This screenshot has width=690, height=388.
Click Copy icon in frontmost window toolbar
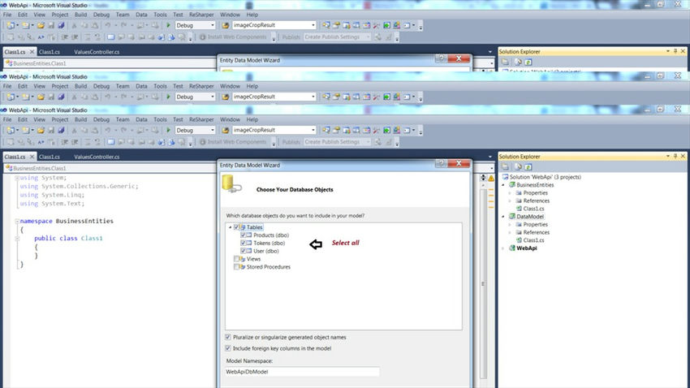click(84, 130)
